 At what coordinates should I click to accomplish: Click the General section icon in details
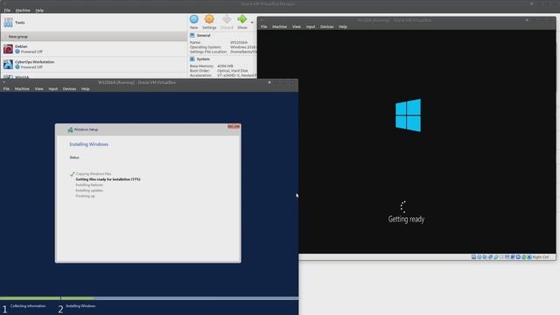192,35
